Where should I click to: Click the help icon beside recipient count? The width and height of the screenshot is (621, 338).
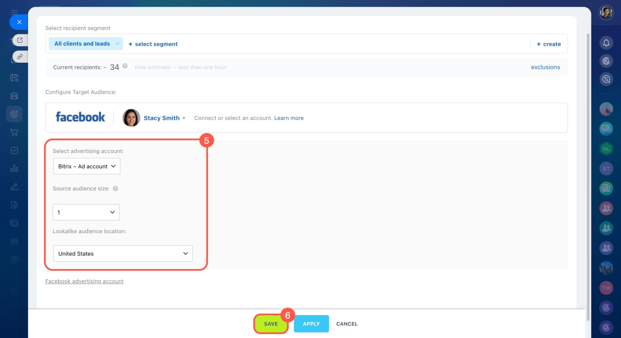[125, 67]
